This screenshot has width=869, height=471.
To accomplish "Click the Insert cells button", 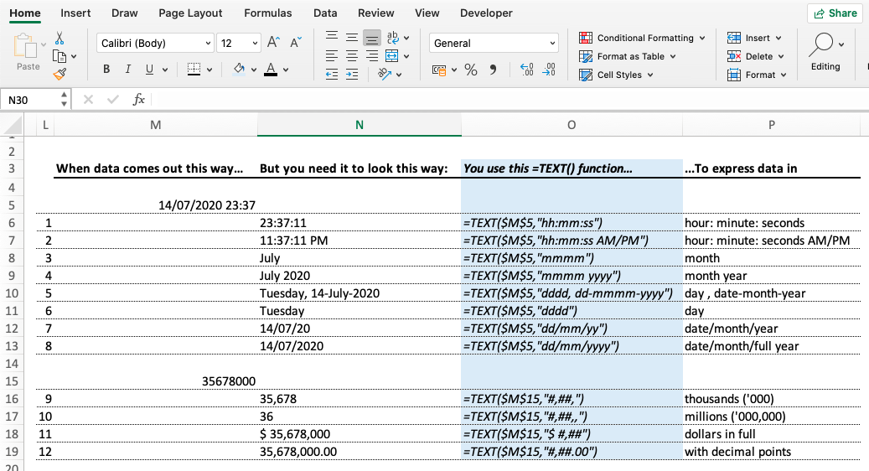I will click(x=754, y=38).
